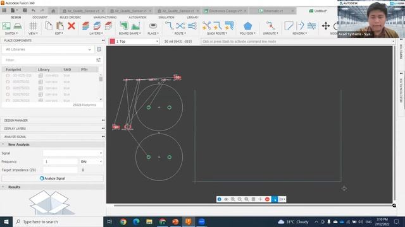Screen dimensions: 405x227
Task: Open the SWITCH dropdown menu
Action: point(11,33)
